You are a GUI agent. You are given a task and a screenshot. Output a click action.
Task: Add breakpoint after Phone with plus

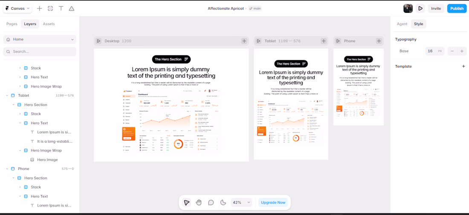(x=379, y=41)
